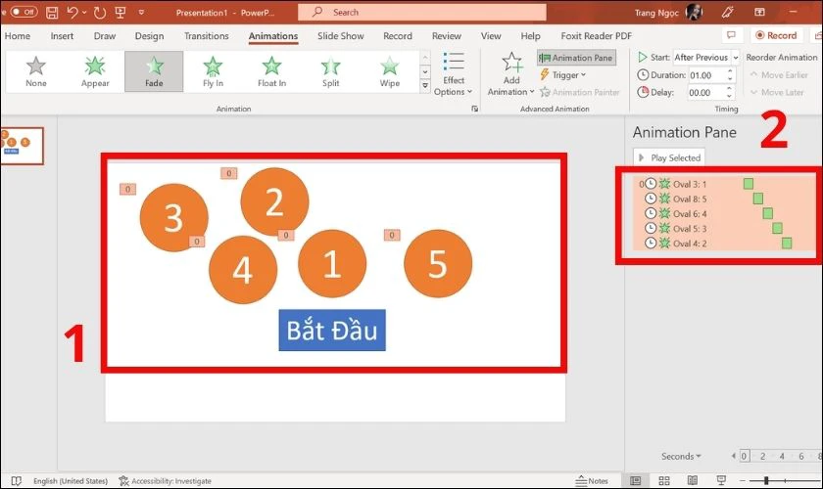Open the Animation group dialog launcher
Screen dimensions: 823x489
(474, 109)
